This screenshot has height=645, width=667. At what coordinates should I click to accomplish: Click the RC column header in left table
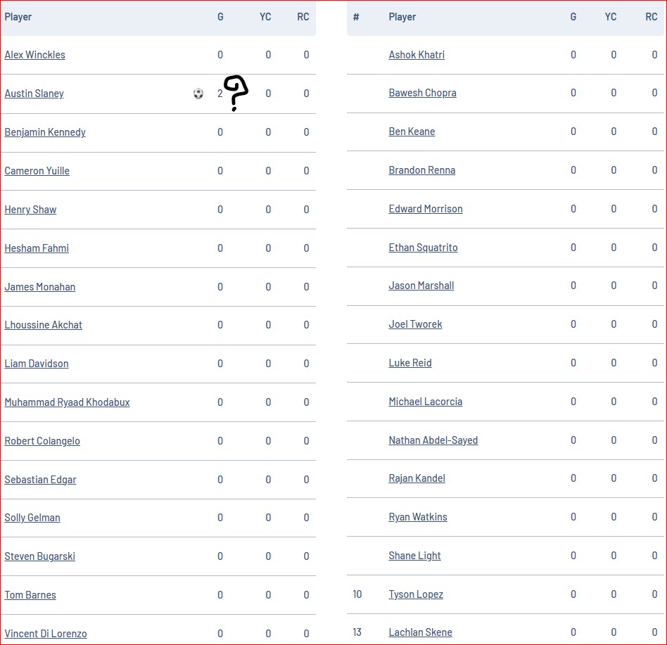click(x=303, y=17)
